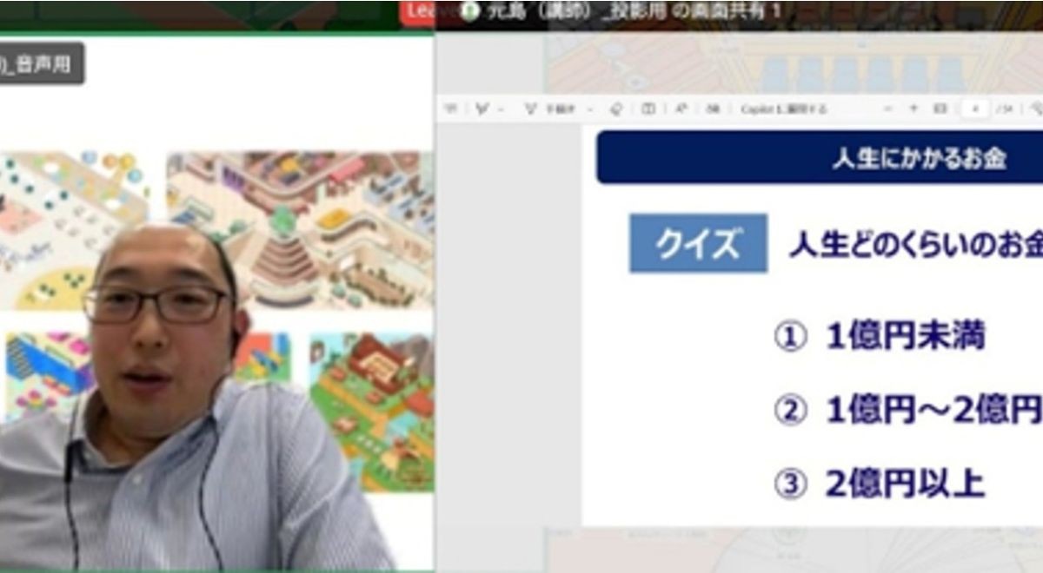Viewport: 1043px width, 573px height.
Task: Click the Copilot に質問する button
Action: click(782, 109)
